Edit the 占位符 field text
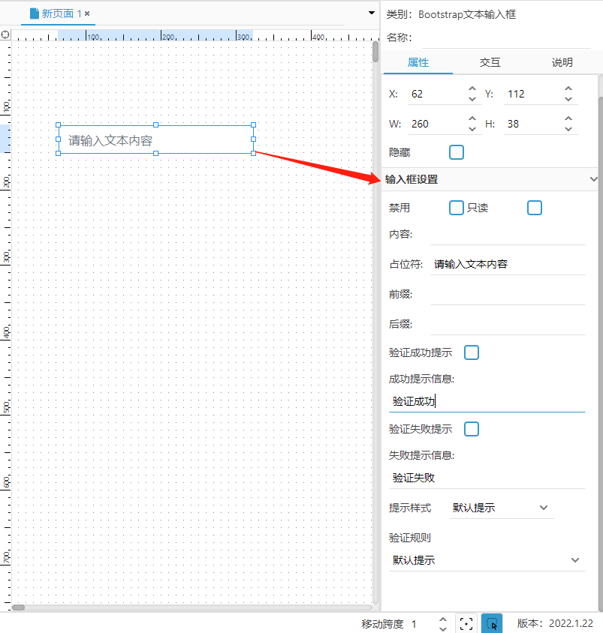 tap(508, 265)
